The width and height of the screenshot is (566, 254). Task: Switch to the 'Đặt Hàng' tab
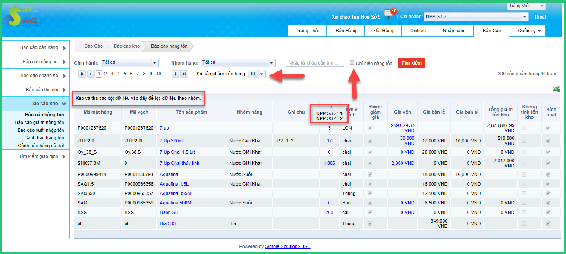click(x=383, y=31)
